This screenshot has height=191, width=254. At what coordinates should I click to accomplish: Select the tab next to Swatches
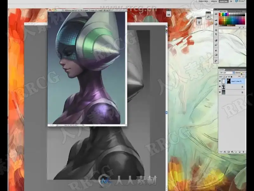231,11
